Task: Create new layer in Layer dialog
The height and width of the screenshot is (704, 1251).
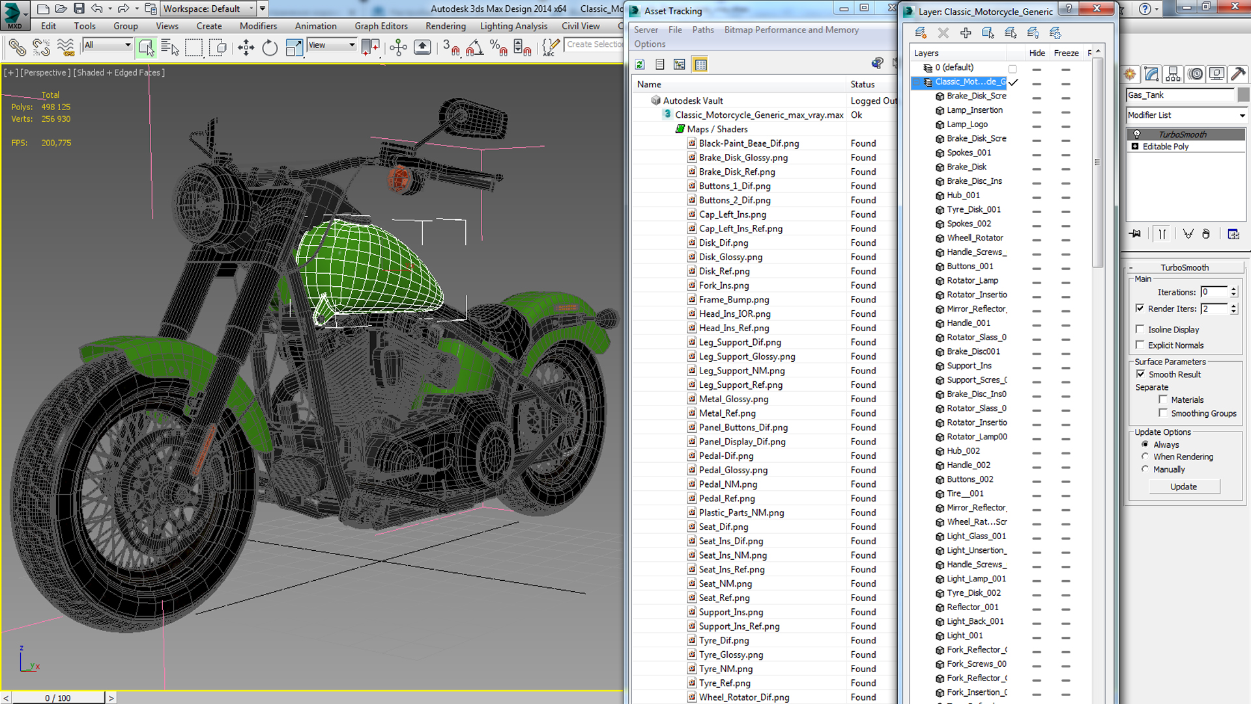Action: (921, 33)
